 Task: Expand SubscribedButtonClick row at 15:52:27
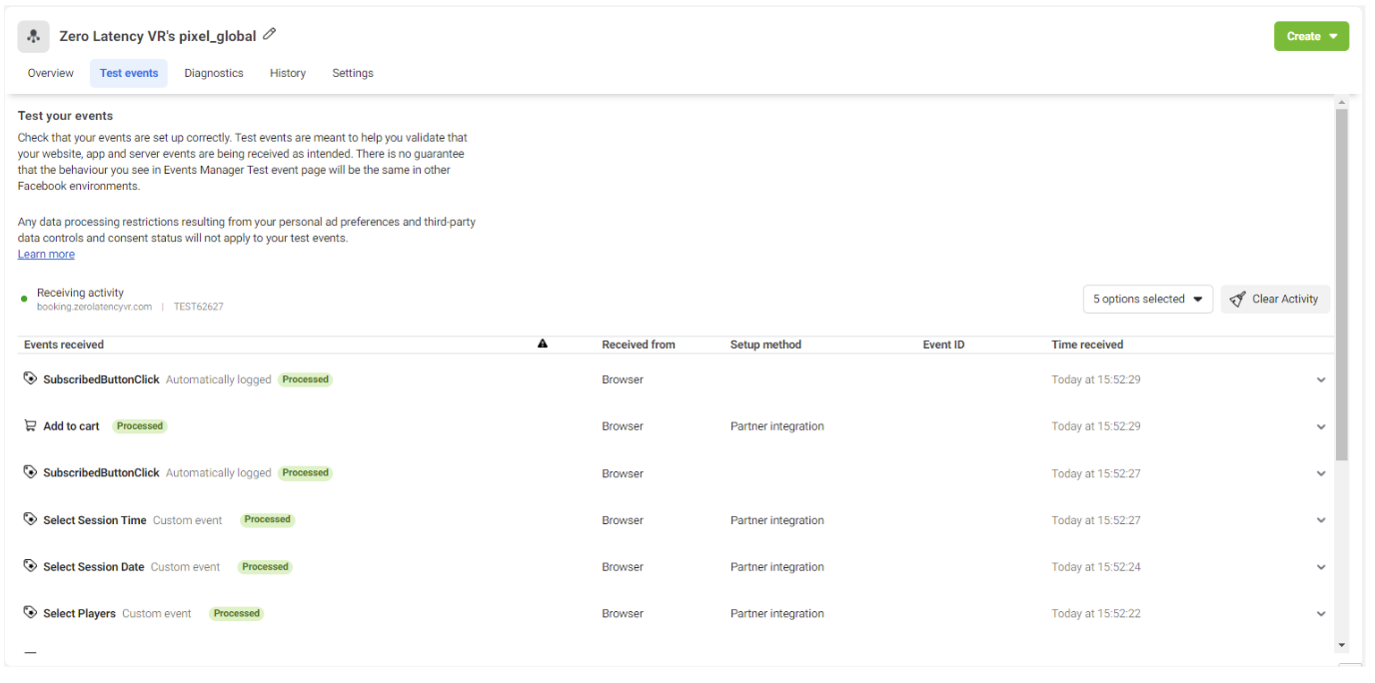[x=1321, y=474]
